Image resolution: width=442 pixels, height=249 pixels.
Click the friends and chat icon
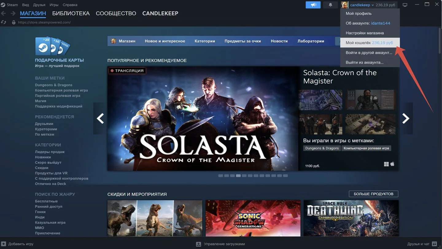pyautogui.click(x=434, y=244)
